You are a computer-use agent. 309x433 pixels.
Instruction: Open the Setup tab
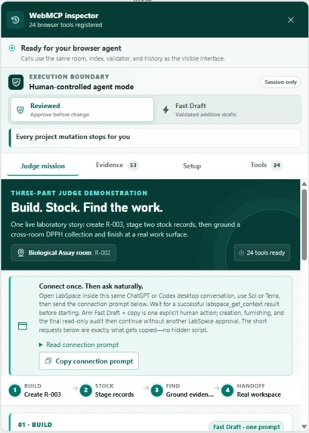[192, 166]
